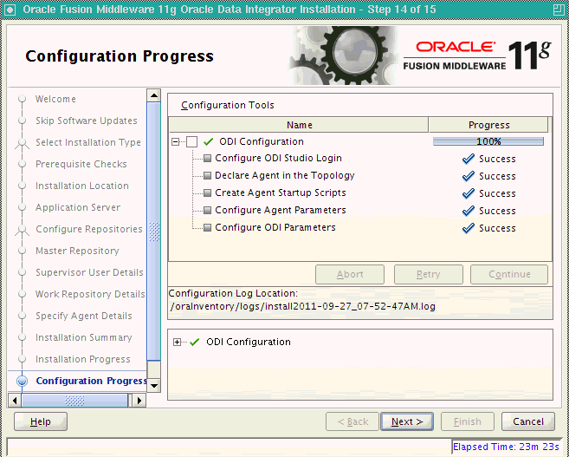
Task: Click Declare Agent in the Topology row text
Action: pyautogui.click(x=284, y=175)
